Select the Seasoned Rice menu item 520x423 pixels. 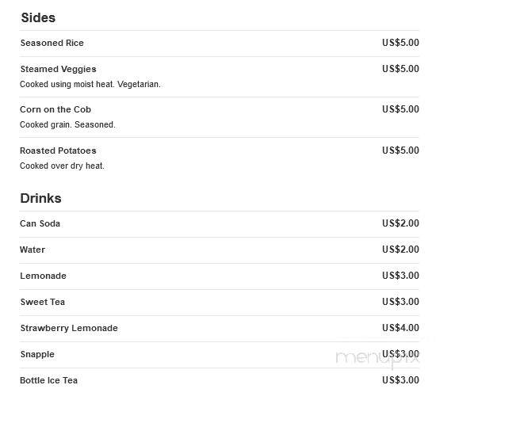coord(52,43)
